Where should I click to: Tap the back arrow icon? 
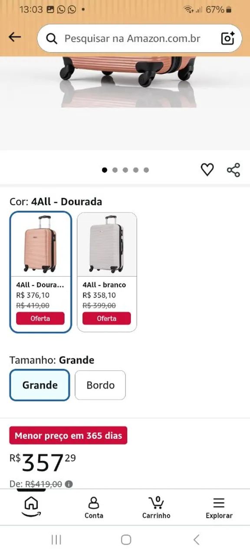15,37
